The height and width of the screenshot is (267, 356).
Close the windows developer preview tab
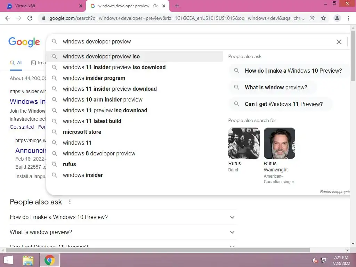pyautogui.click(x=164, y=6)
